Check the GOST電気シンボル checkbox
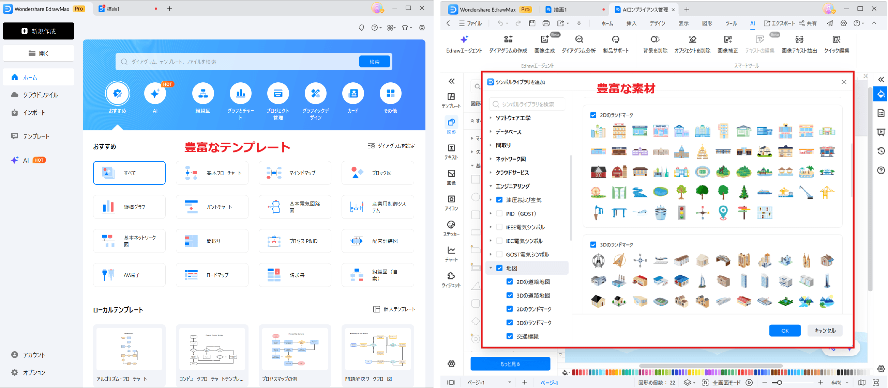Screen dimensions: 888x388 point(499,255)
